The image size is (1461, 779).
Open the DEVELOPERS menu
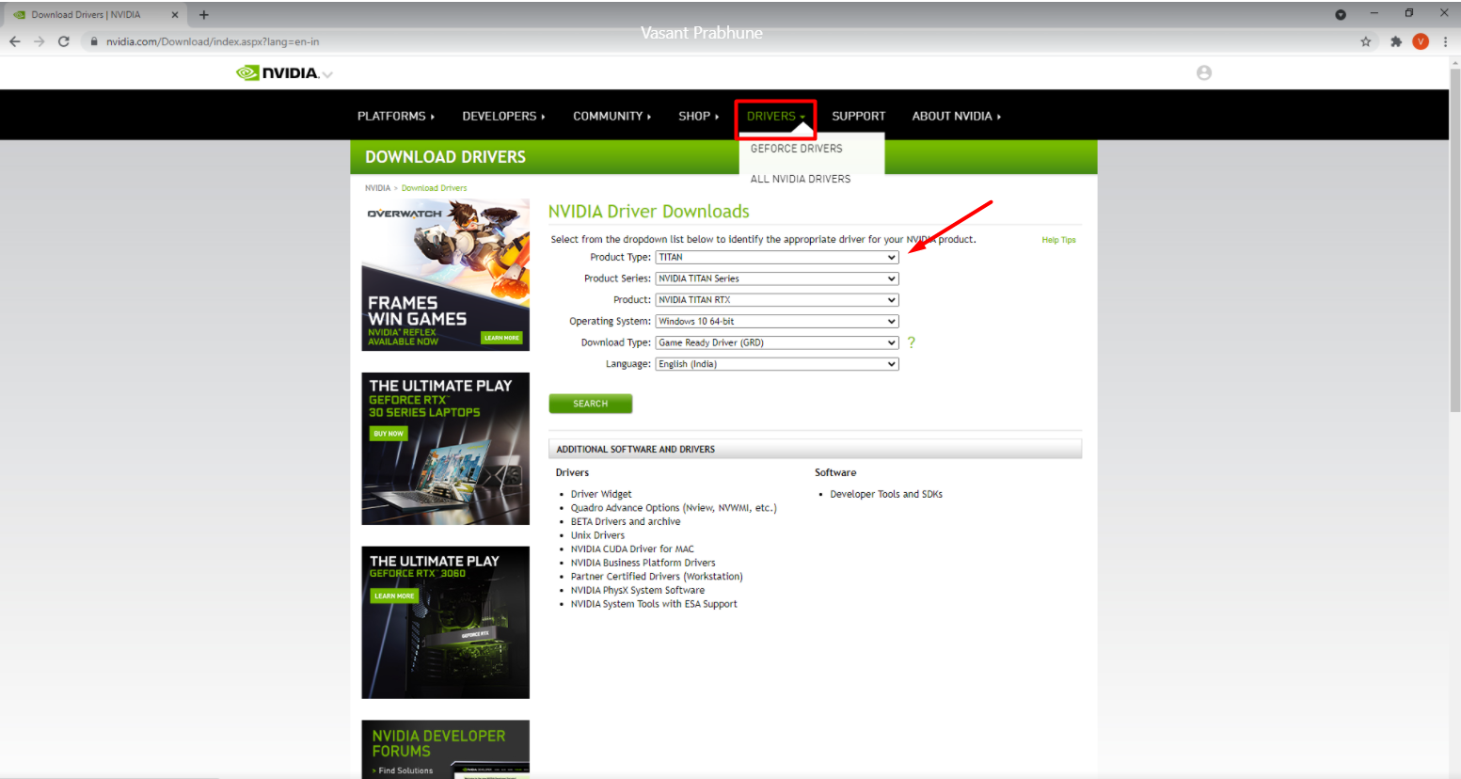click(504, 116)
